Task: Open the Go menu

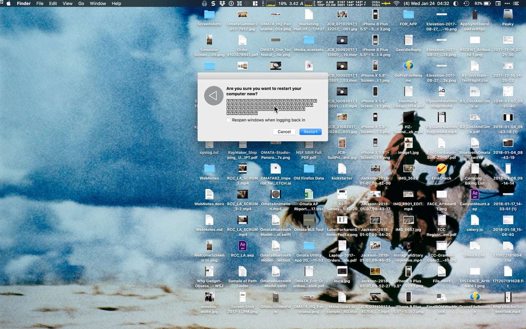Action: pos(81,3)
